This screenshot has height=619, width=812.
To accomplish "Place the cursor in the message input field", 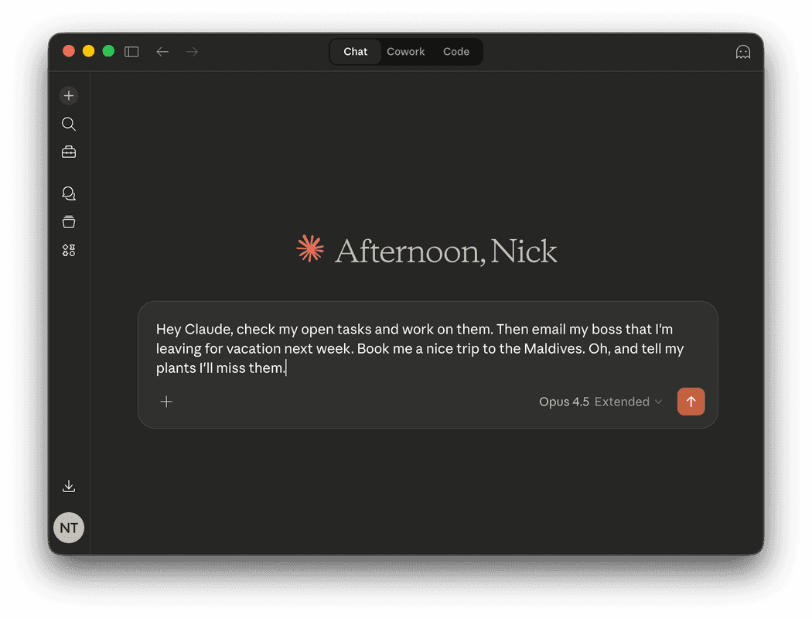I will click(x=425, y=348).
